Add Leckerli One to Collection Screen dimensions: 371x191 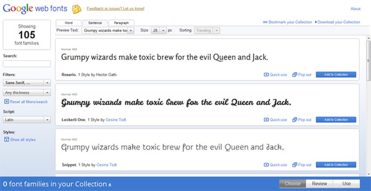pos(336,120)
